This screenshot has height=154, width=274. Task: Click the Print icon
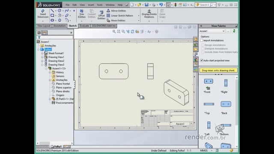[154, 5]
